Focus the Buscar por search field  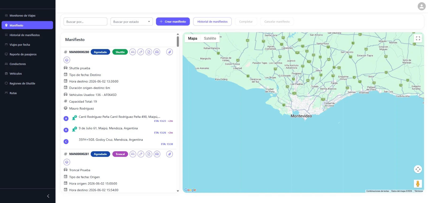(85, 22)
